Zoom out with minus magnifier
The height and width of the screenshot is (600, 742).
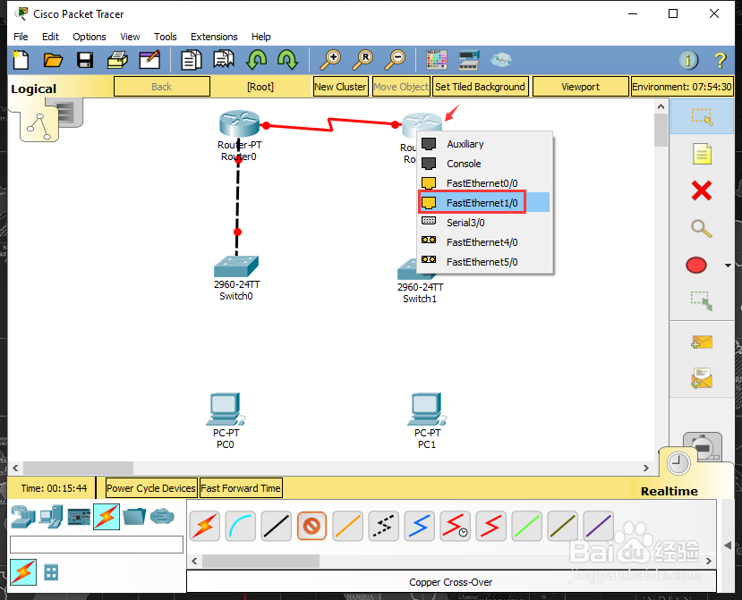395,60
